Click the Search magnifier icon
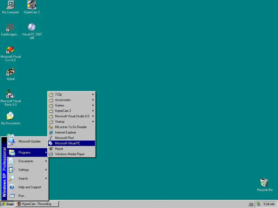This screenshot has width=278, height=208. [12, 178]
